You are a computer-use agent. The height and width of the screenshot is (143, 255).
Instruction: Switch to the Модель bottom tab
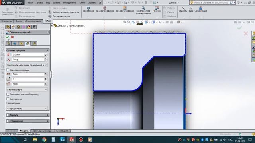point(24,131)
